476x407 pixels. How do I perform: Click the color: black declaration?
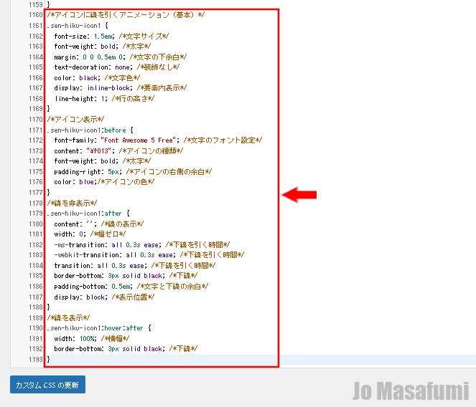[x=77, y=78]
